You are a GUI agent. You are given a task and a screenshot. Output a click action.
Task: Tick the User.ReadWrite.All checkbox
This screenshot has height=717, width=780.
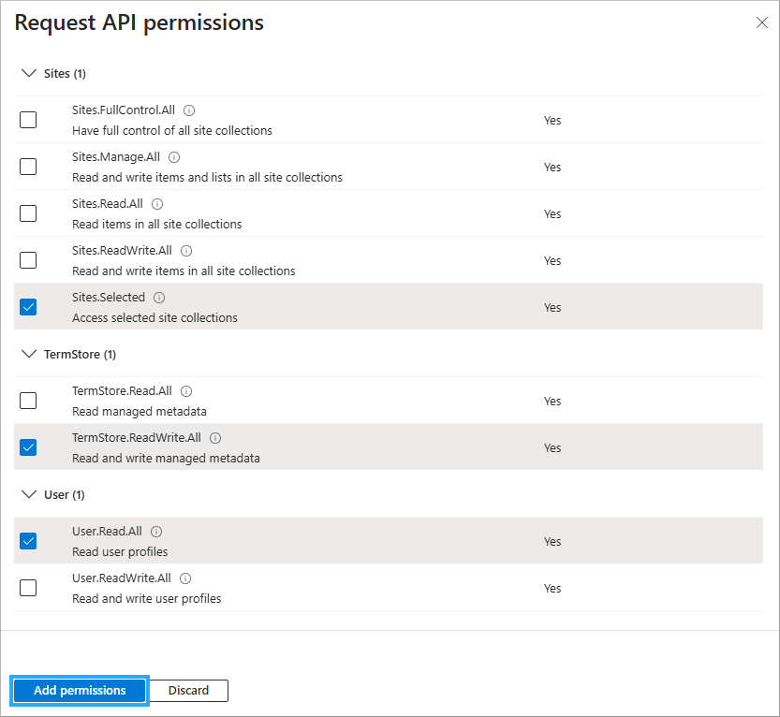[x=28, y=588]
